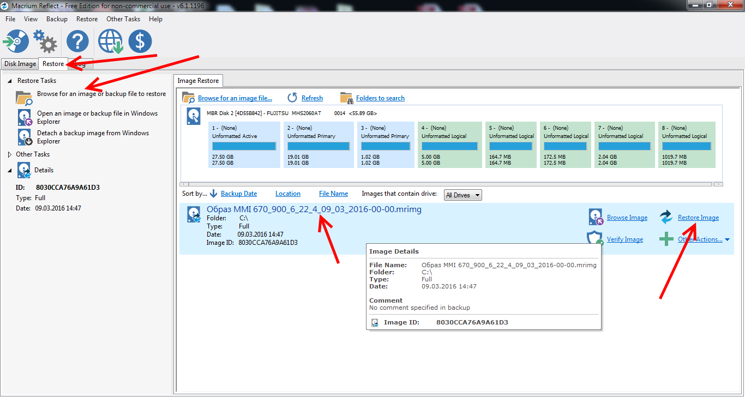745x397 pixels.
Task: Open Folders to search link
Action: (x=380, y=98)
